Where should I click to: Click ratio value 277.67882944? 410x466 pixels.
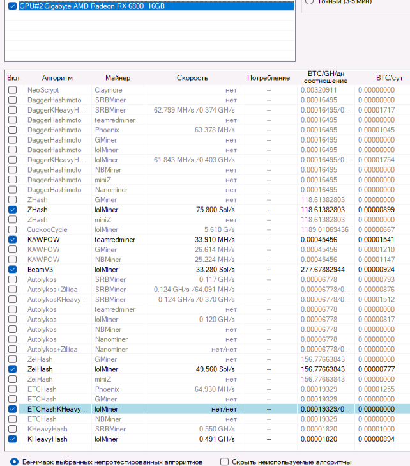(x=323, y=269)
